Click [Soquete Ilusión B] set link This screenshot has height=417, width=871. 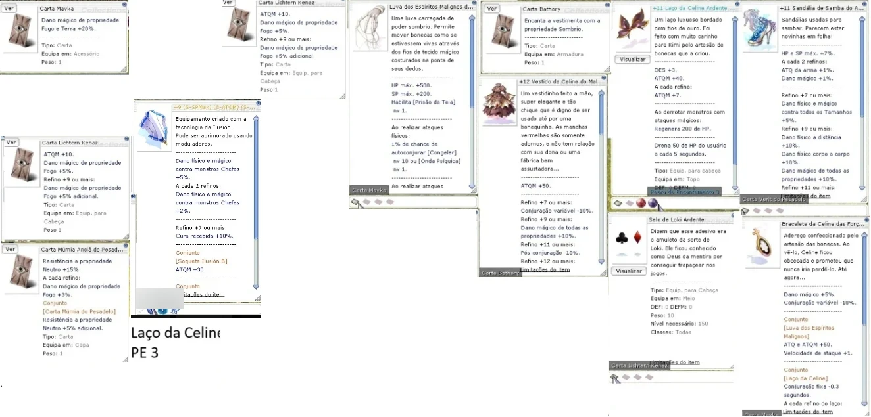[201, 261]
